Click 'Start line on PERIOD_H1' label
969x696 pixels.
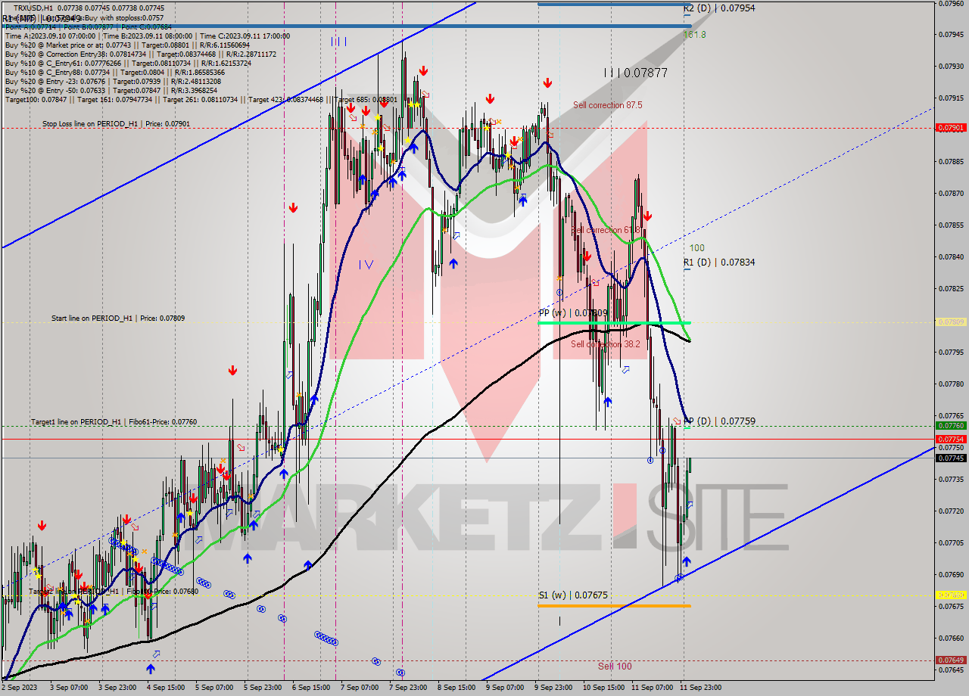pyautogui.click(x=118, y=318)
